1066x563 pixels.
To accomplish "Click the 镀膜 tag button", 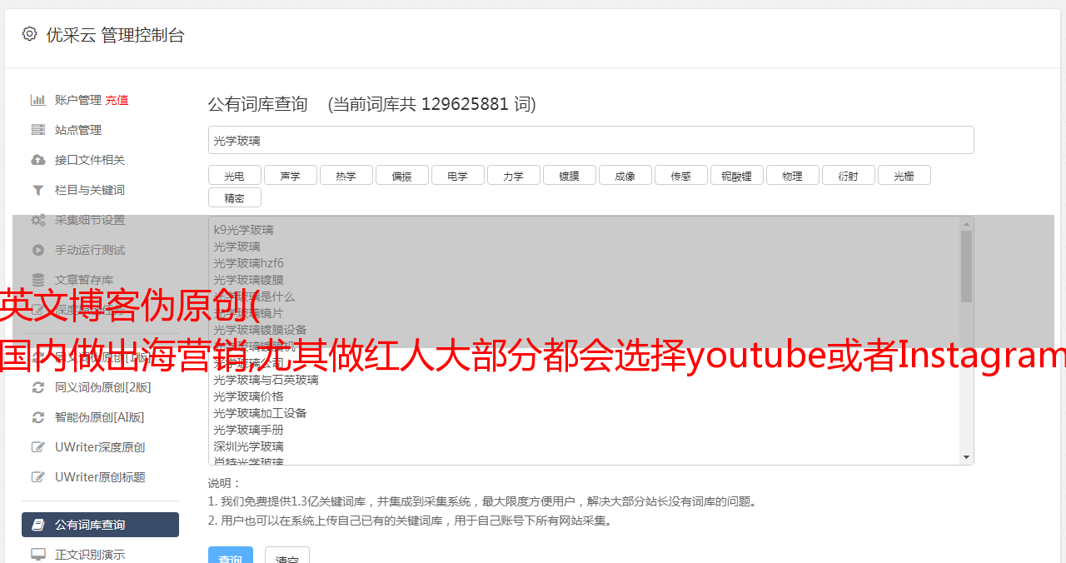I will (x=569, y=175).
